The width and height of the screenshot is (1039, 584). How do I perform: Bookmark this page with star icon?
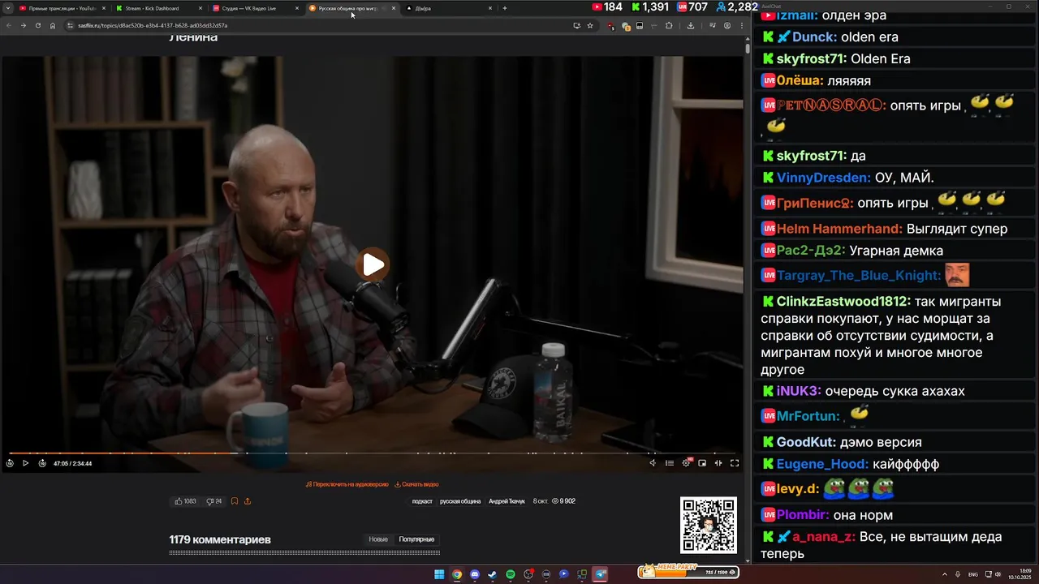click(590, 25)
